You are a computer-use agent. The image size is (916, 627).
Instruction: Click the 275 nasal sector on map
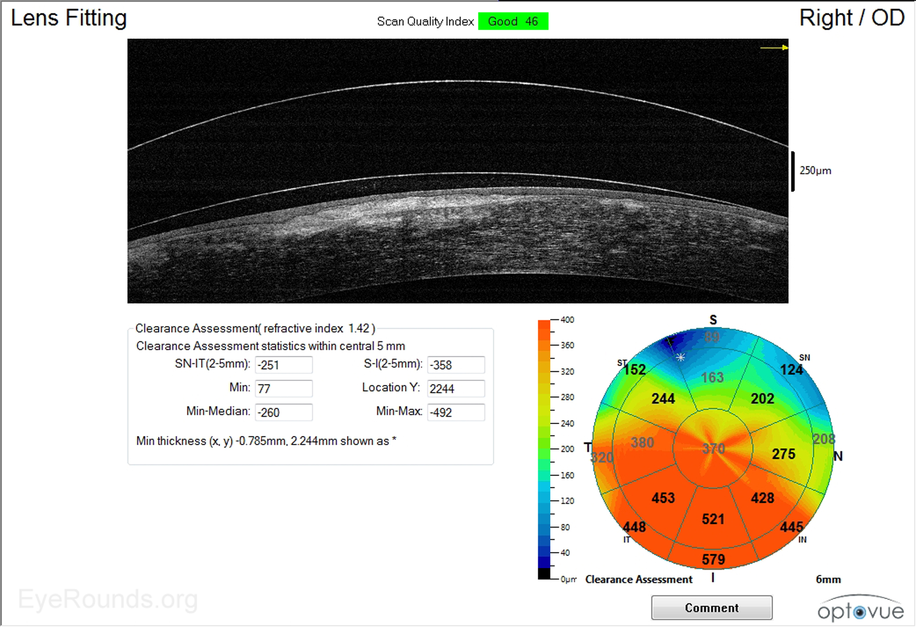pyautogui.click(x=783, y=454)
